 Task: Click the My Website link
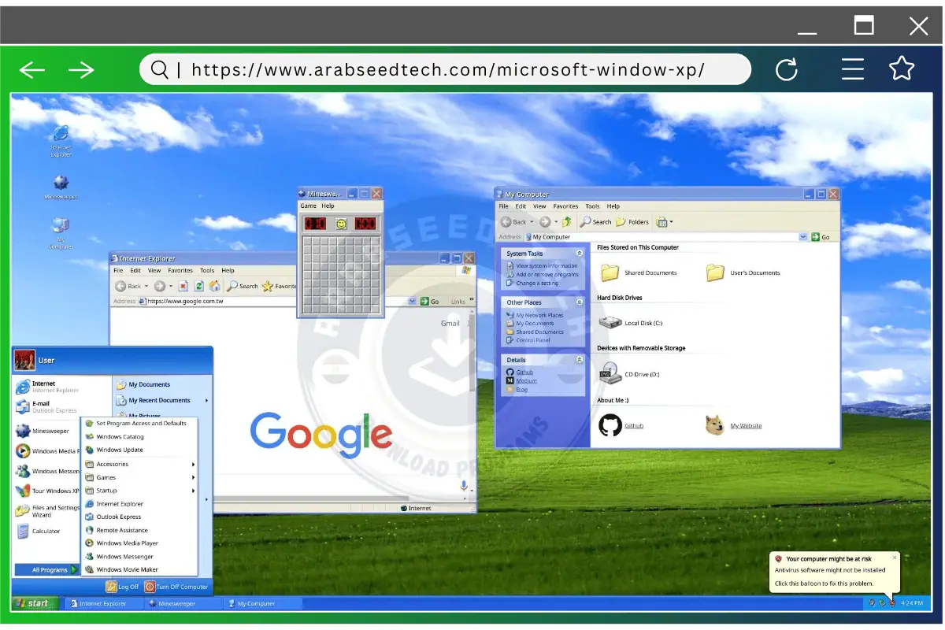(x=745, y=426)
